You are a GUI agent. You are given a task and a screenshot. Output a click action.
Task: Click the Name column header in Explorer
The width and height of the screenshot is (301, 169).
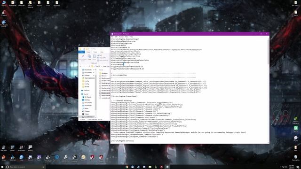[x=102, y=70]
